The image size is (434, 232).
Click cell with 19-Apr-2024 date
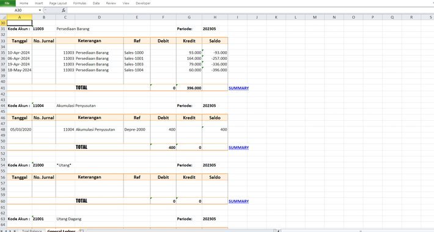coord(20,64)
